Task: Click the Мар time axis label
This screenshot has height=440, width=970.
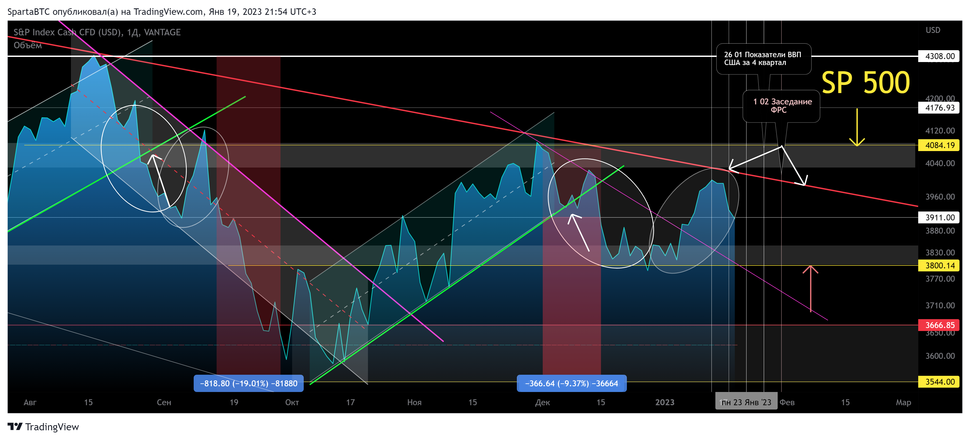Action: [x=903, y=402]
